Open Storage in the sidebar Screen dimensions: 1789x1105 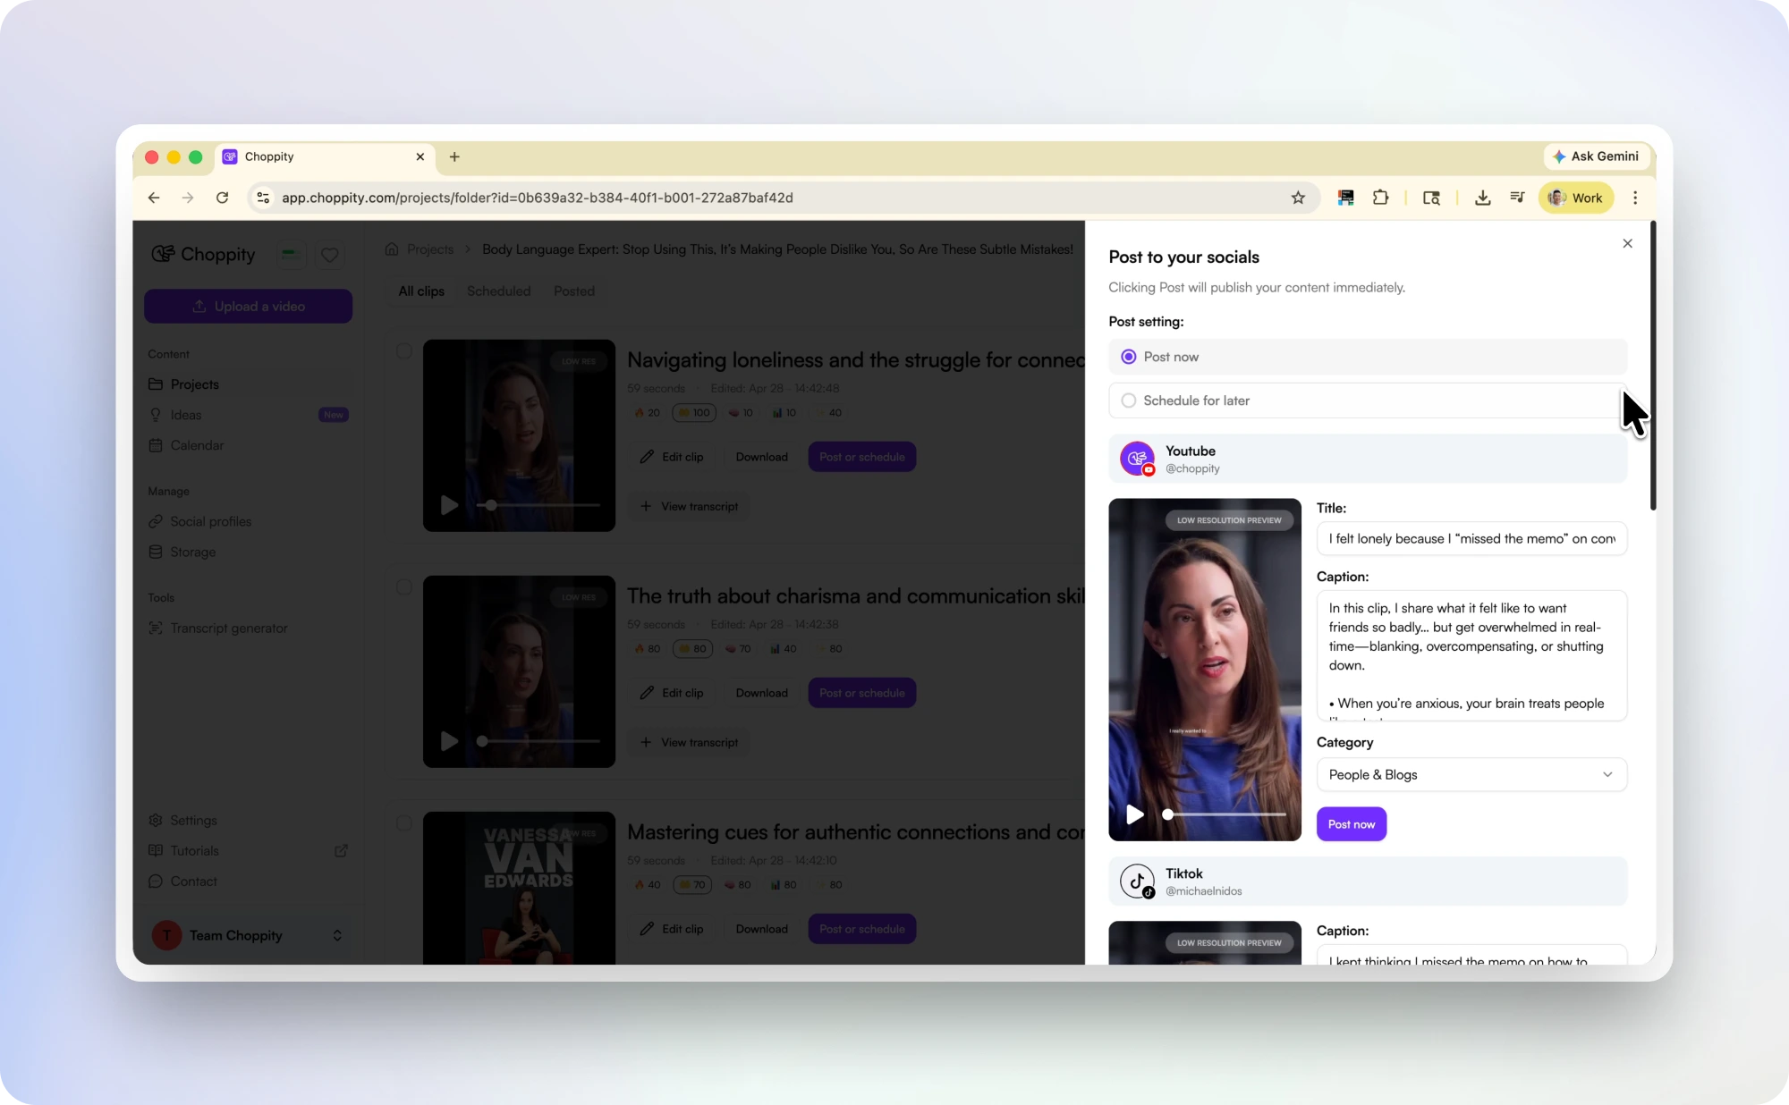(x=248, y=552)
